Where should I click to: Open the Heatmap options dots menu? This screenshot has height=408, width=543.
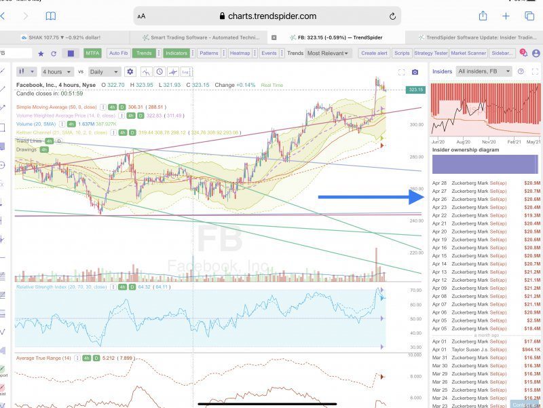[255, 54]
